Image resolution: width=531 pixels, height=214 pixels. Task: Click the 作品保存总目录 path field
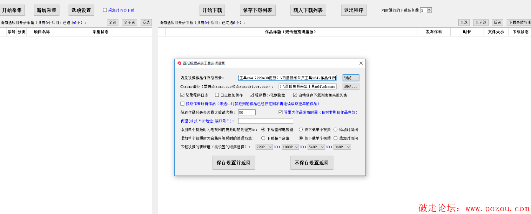(x=287, y=78)
